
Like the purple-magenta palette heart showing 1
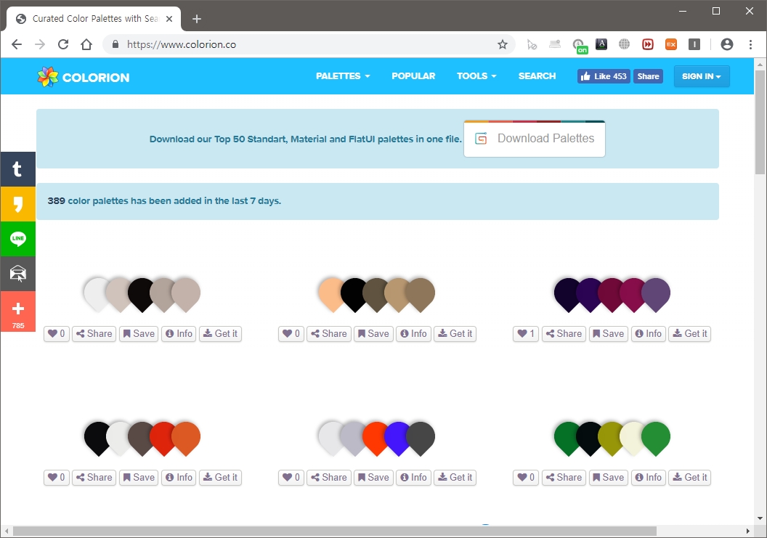pos(526,333)
